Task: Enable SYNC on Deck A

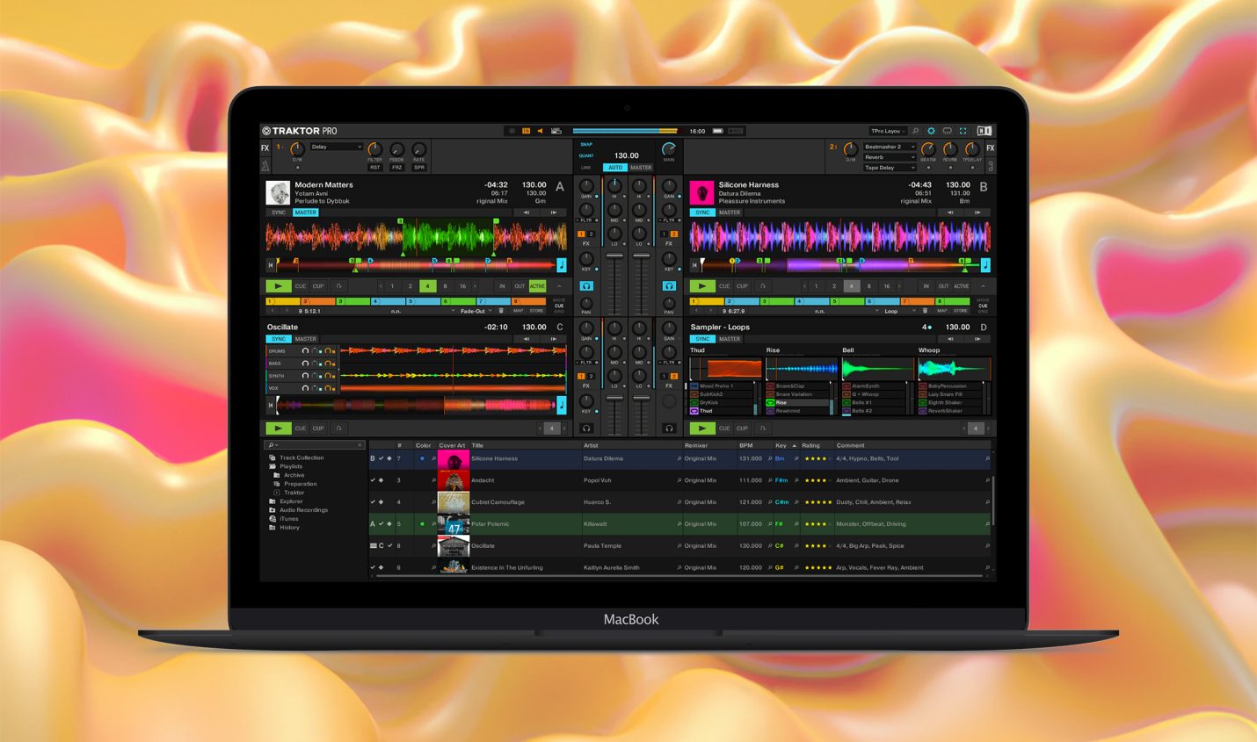Action: point(278,213)
